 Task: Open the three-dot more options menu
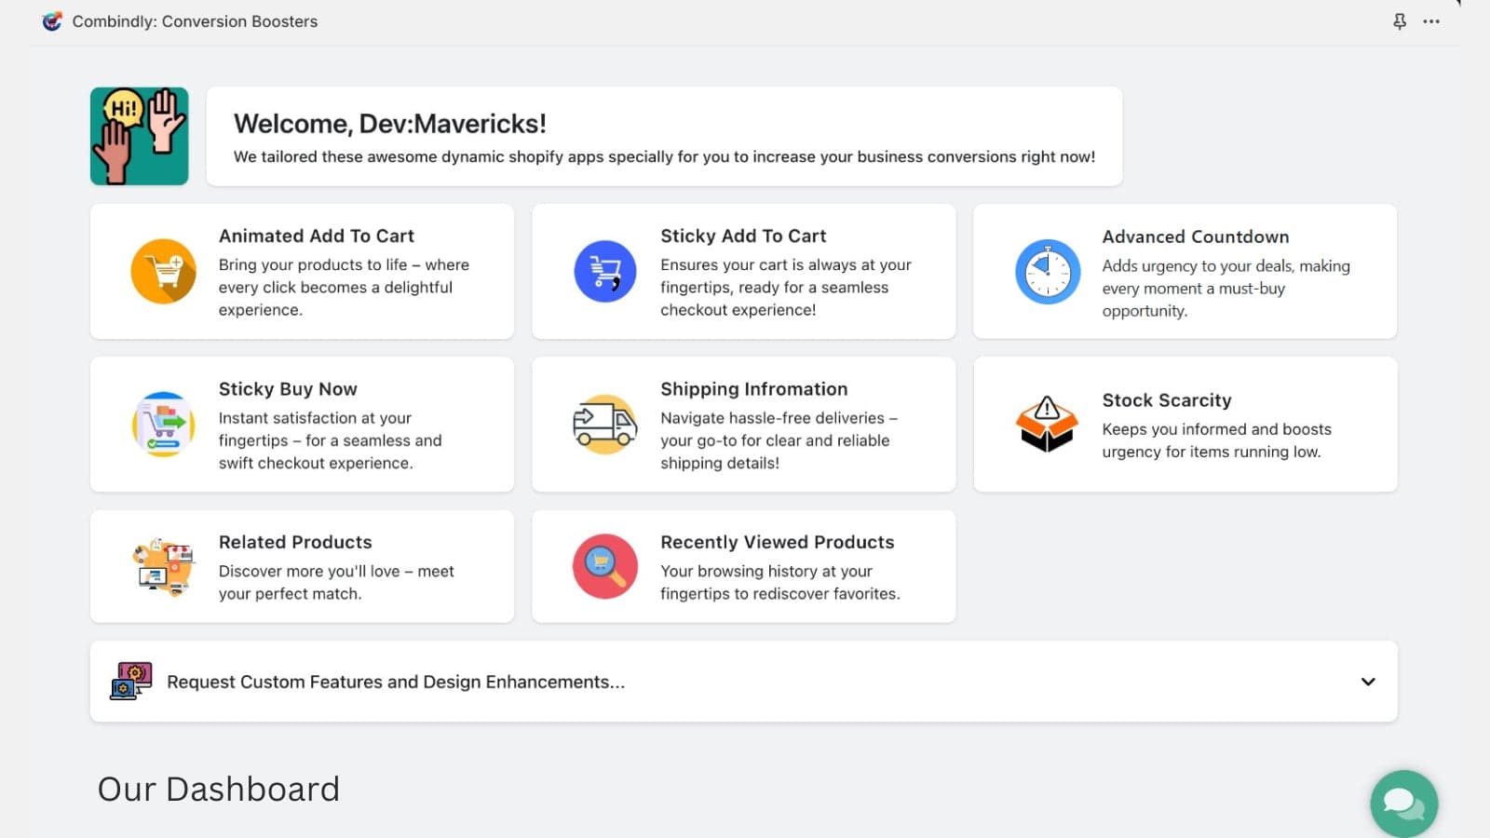[1431, 21]
